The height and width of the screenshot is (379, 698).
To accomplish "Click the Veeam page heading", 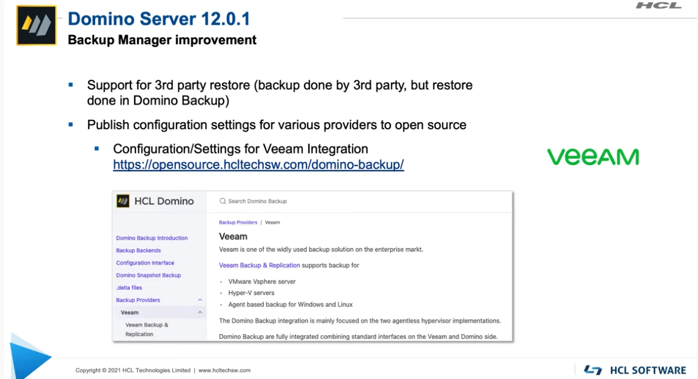I will pyautogui.click(x=233, y=237).
